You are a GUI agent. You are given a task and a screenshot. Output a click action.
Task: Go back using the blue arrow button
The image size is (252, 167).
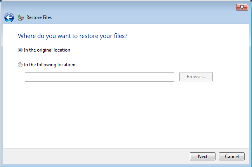pyautogui.click(x=9, y=17)
